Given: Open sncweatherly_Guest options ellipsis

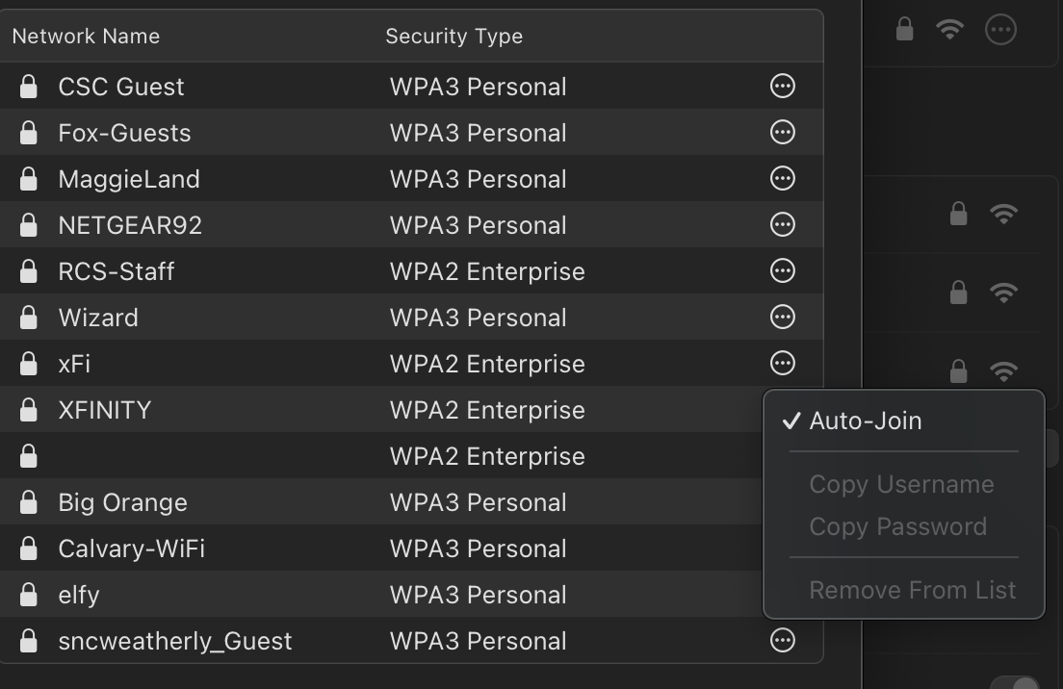Looking at the screenshot, I should [783, 641].
